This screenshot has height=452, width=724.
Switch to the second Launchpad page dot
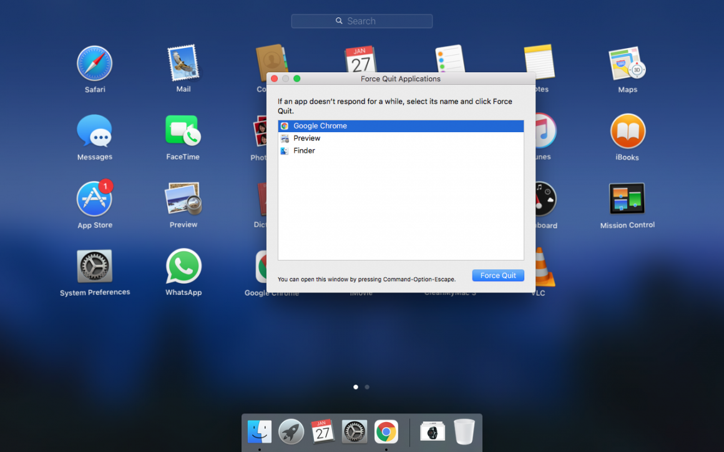(x=367, y=387)
